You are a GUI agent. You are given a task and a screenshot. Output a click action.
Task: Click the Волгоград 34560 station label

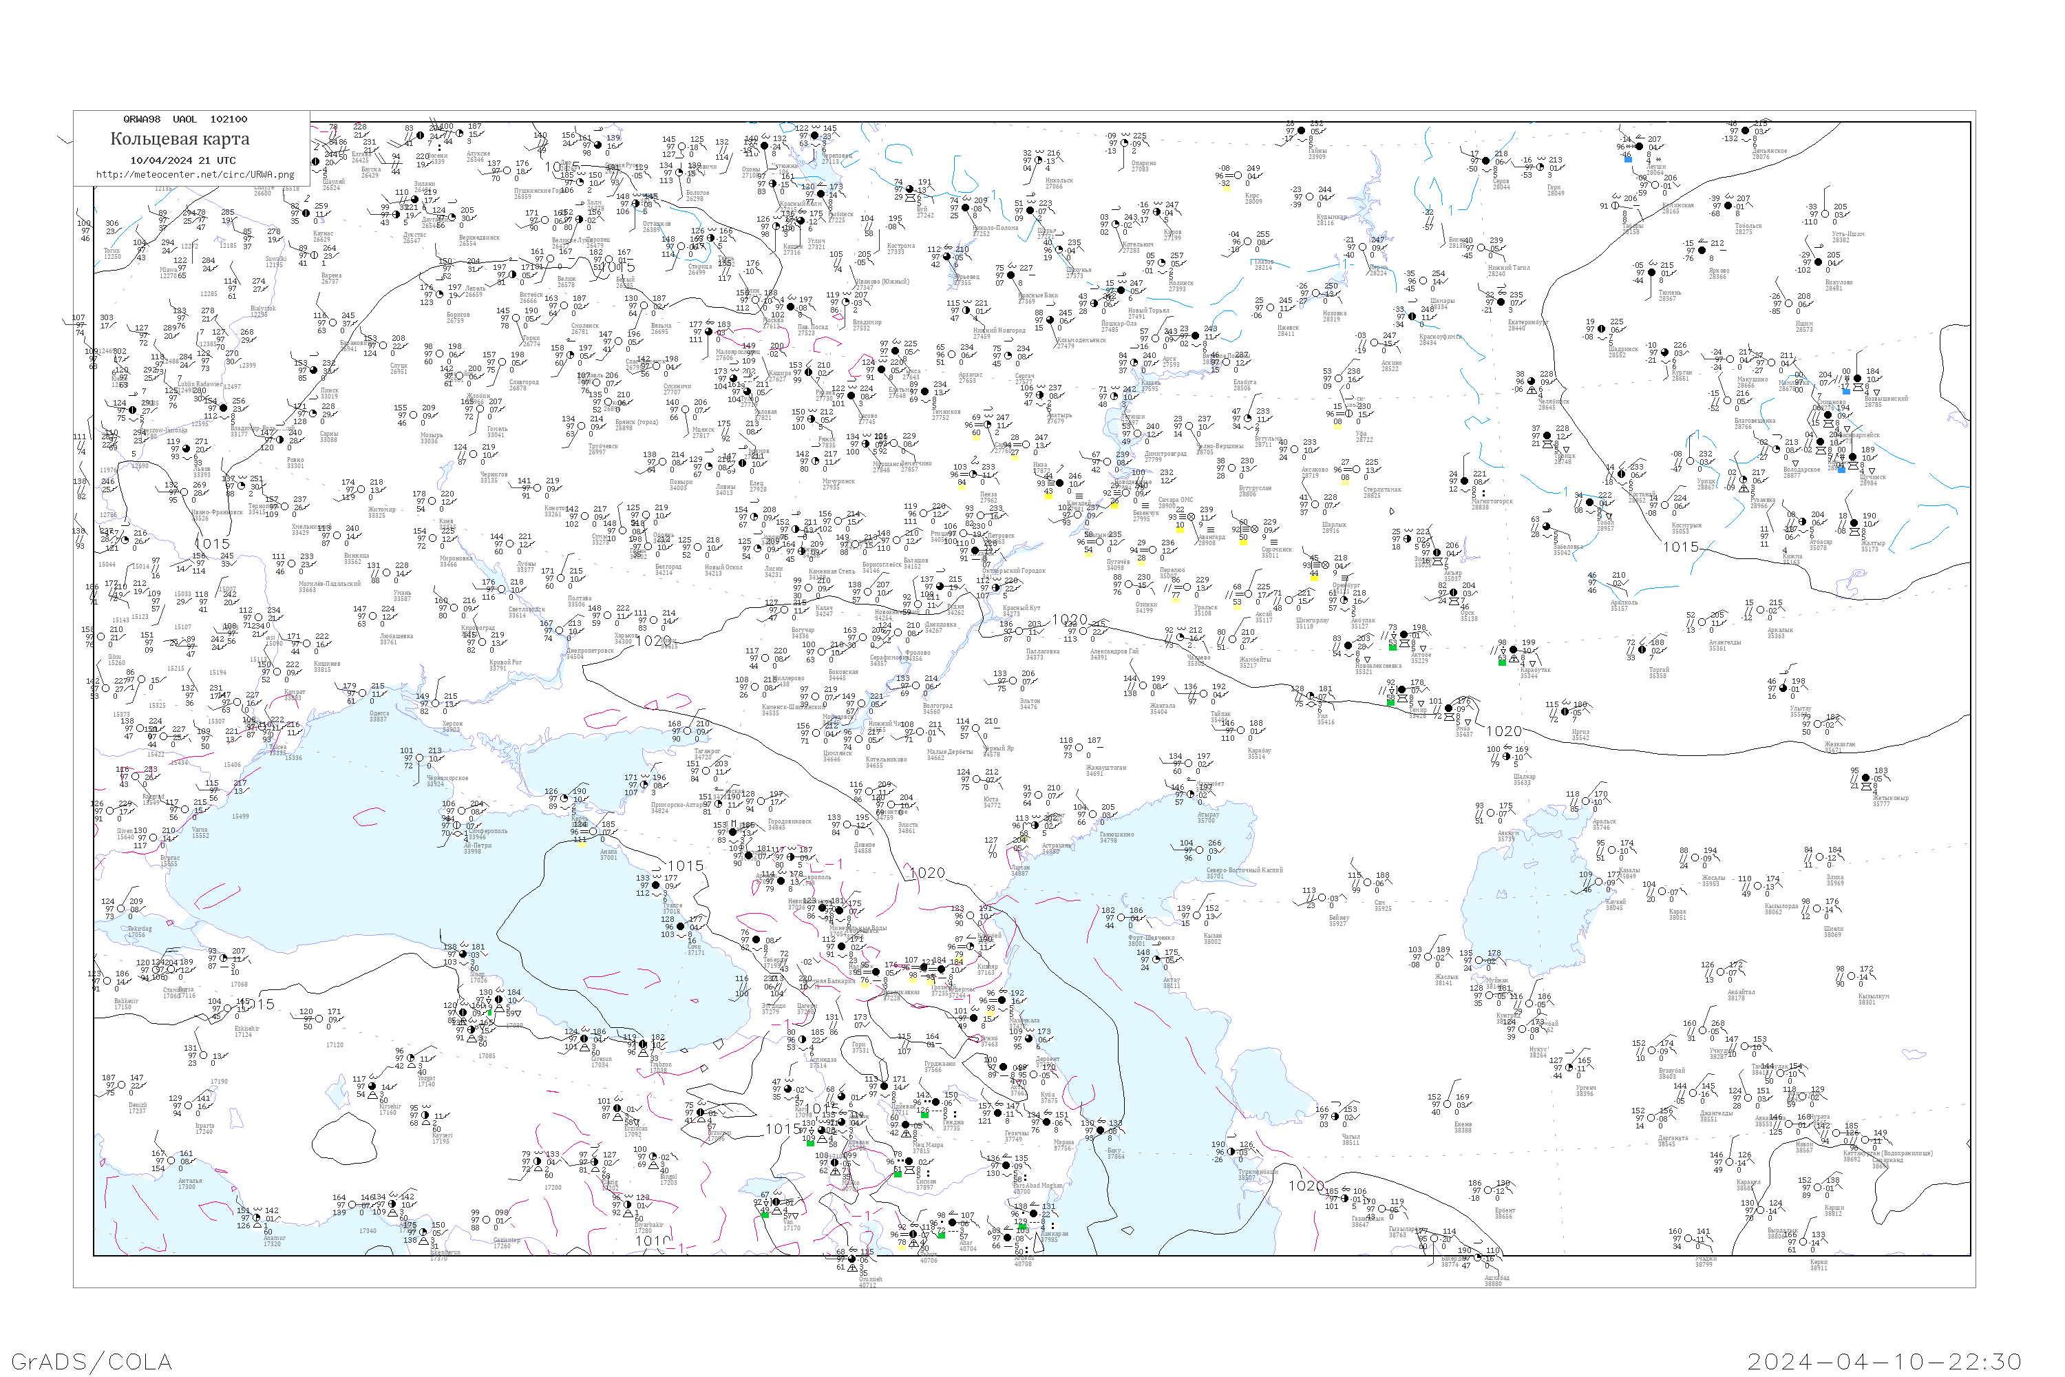pyautogui.click(x=937, y=708)
